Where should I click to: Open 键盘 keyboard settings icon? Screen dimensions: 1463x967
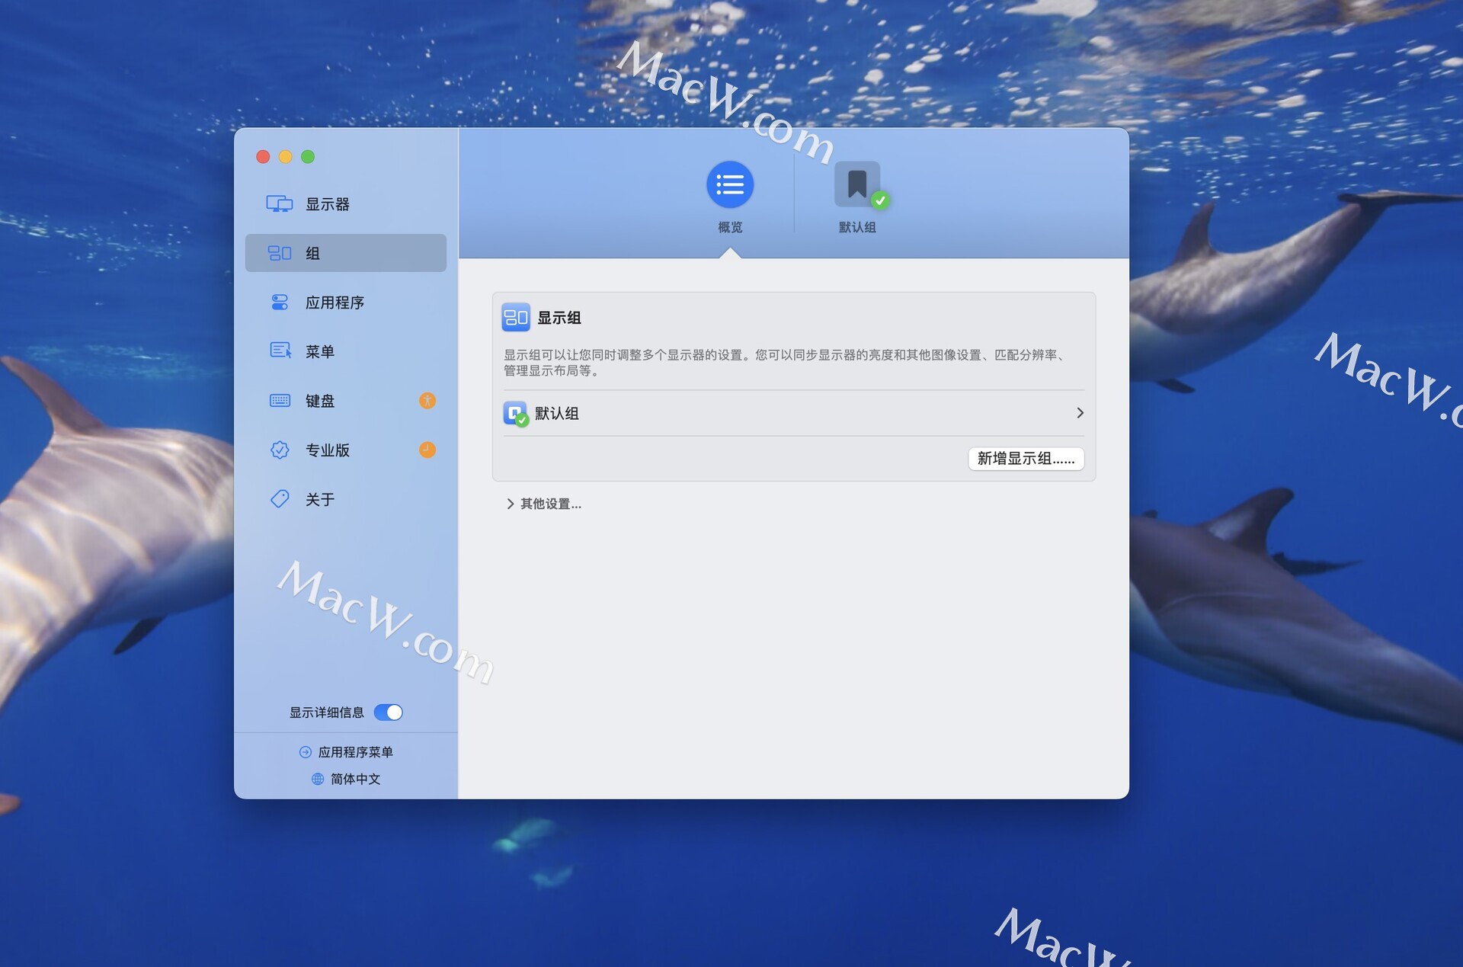pos(279,401)
